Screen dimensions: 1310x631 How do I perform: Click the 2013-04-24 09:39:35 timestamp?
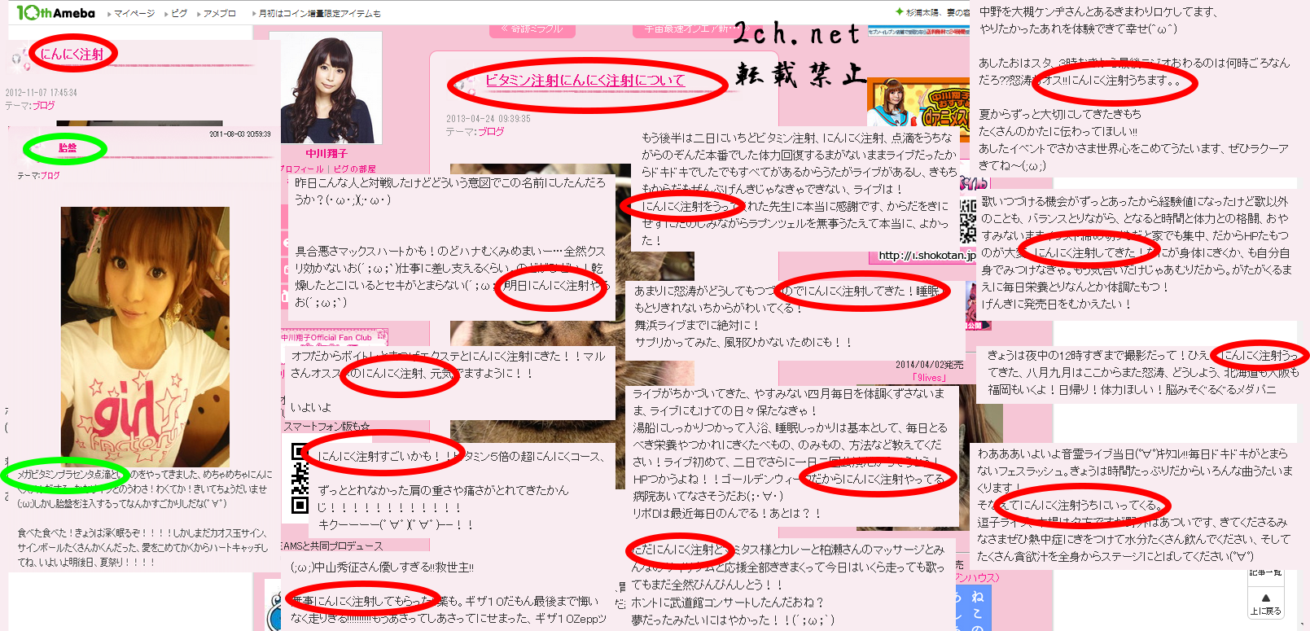point(488,118)
